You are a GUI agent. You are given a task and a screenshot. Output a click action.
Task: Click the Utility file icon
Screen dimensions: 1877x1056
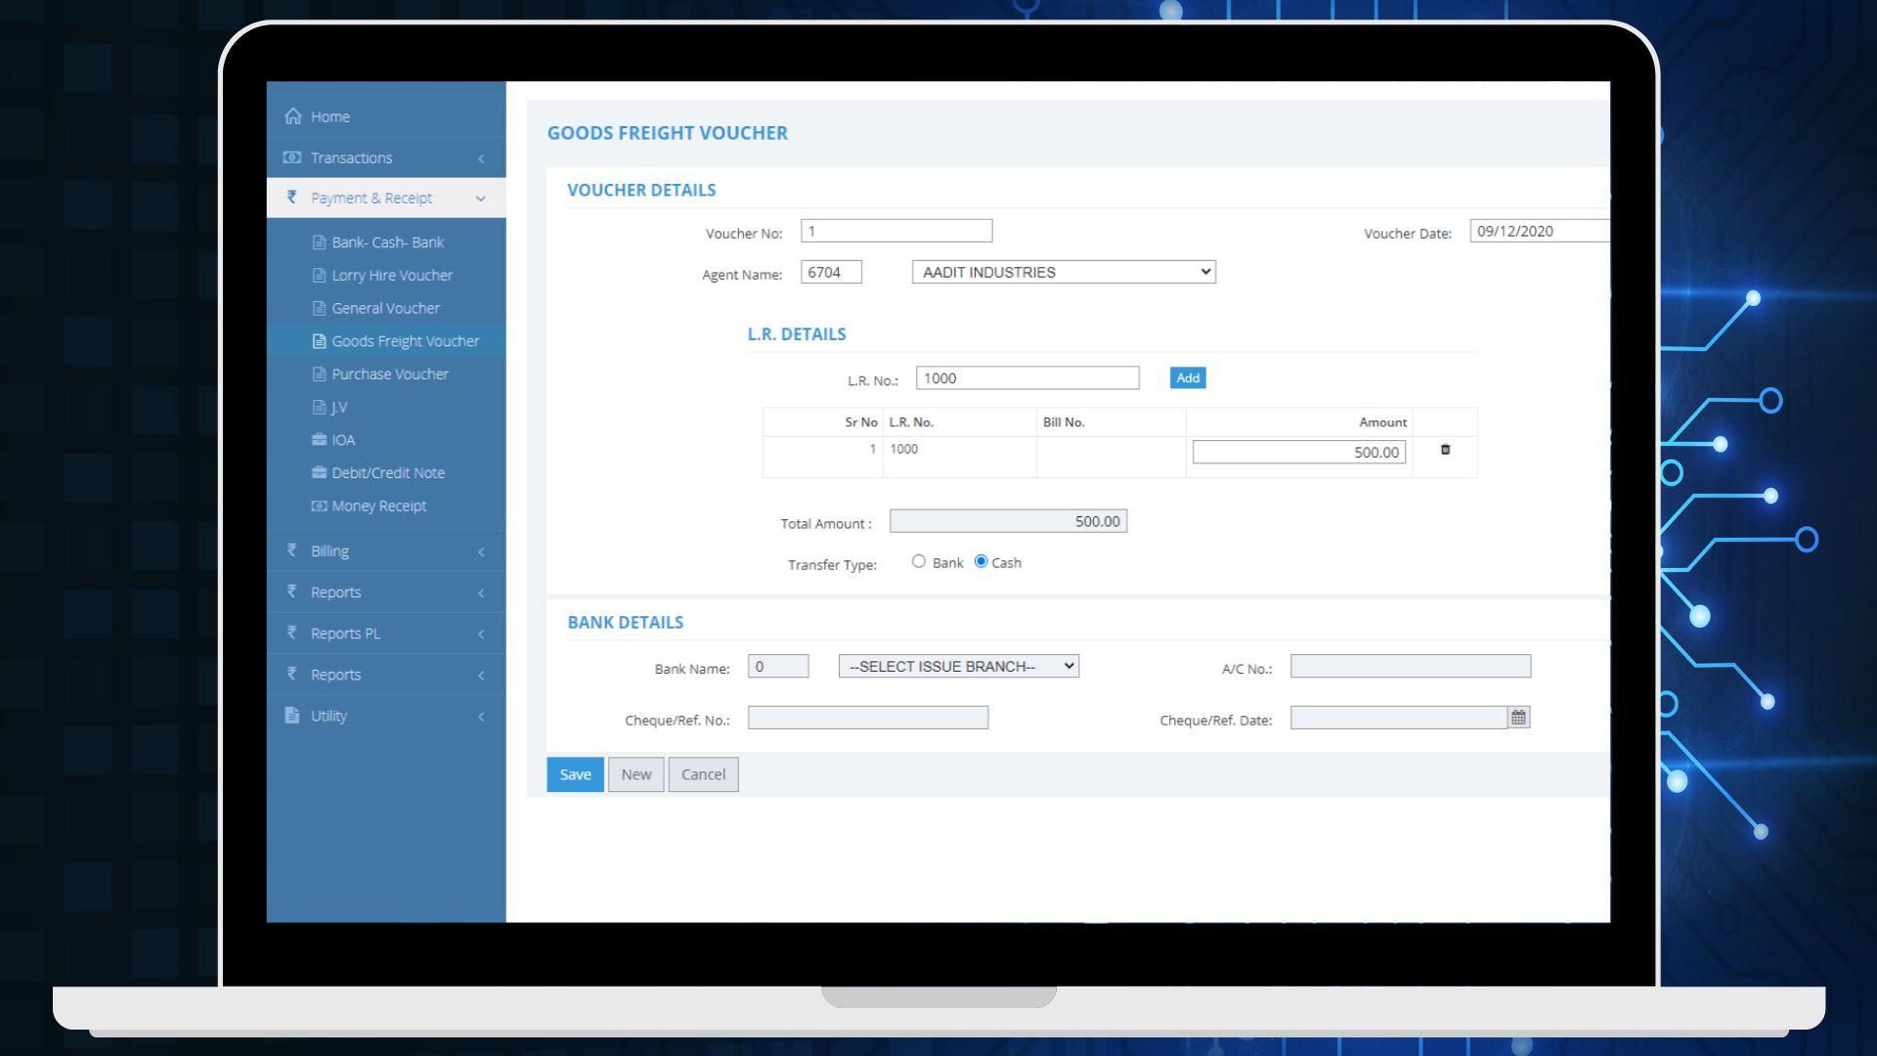pos(292,715)
